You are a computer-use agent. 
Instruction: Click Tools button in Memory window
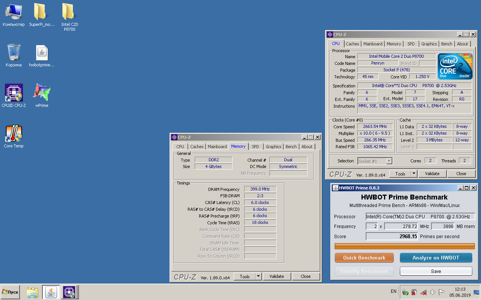245,276
